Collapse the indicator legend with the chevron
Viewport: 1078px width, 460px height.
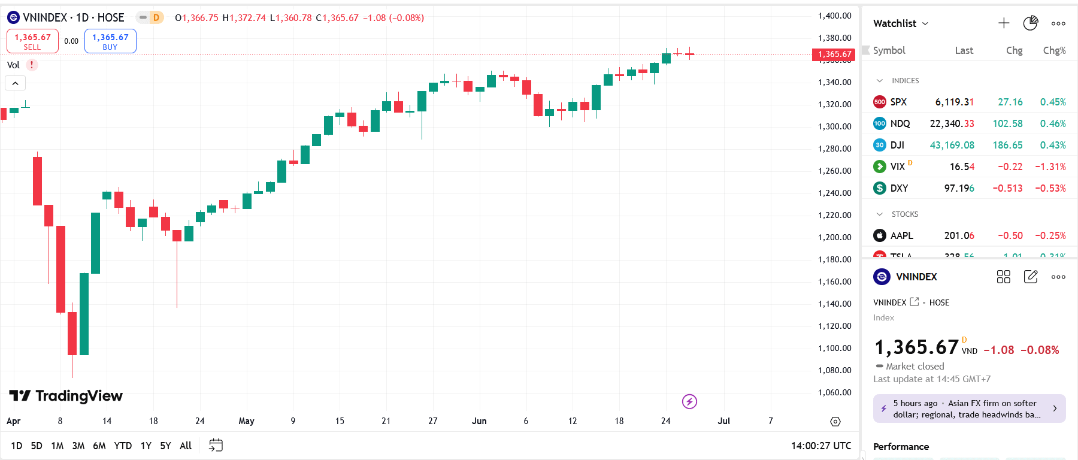(16, 83)
